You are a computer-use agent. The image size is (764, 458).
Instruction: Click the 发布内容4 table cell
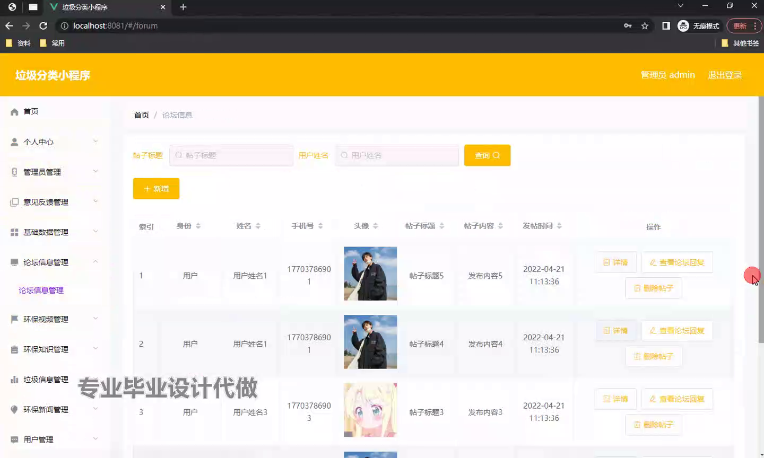(x=485, y=344)
